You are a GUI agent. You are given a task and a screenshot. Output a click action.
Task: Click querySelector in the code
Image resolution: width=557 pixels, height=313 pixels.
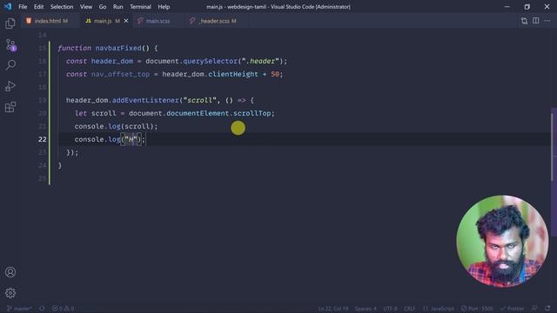[210, 61]
